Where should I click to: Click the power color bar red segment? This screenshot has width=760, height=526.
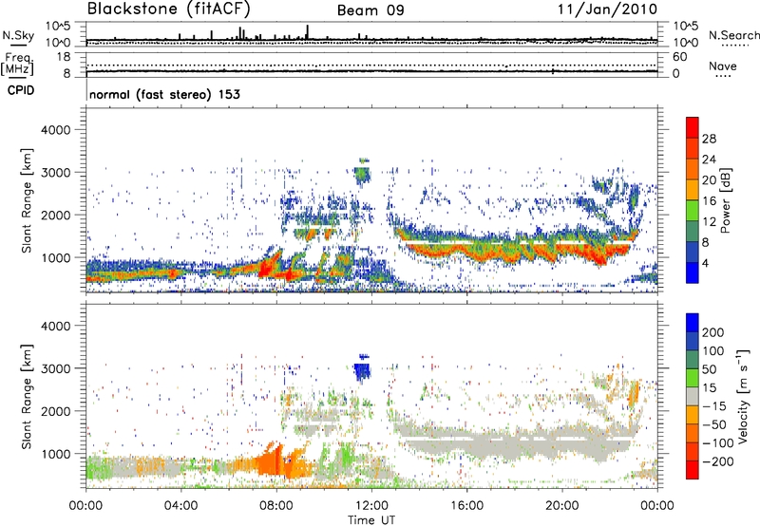(693, 127)
